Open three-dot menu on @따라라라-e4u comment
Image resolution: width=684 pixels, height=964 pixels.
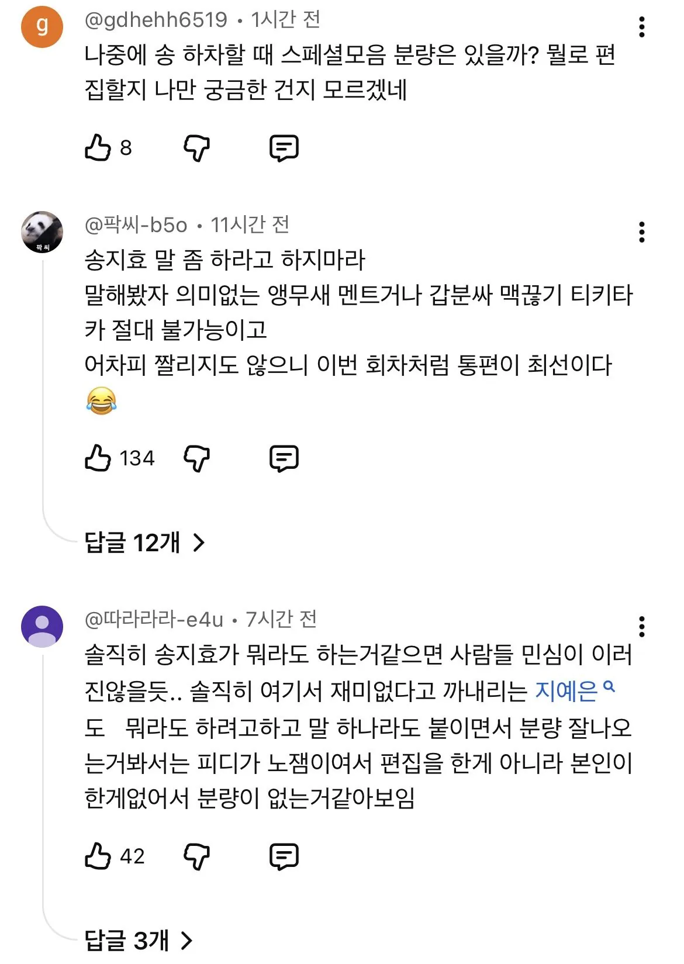642,627
